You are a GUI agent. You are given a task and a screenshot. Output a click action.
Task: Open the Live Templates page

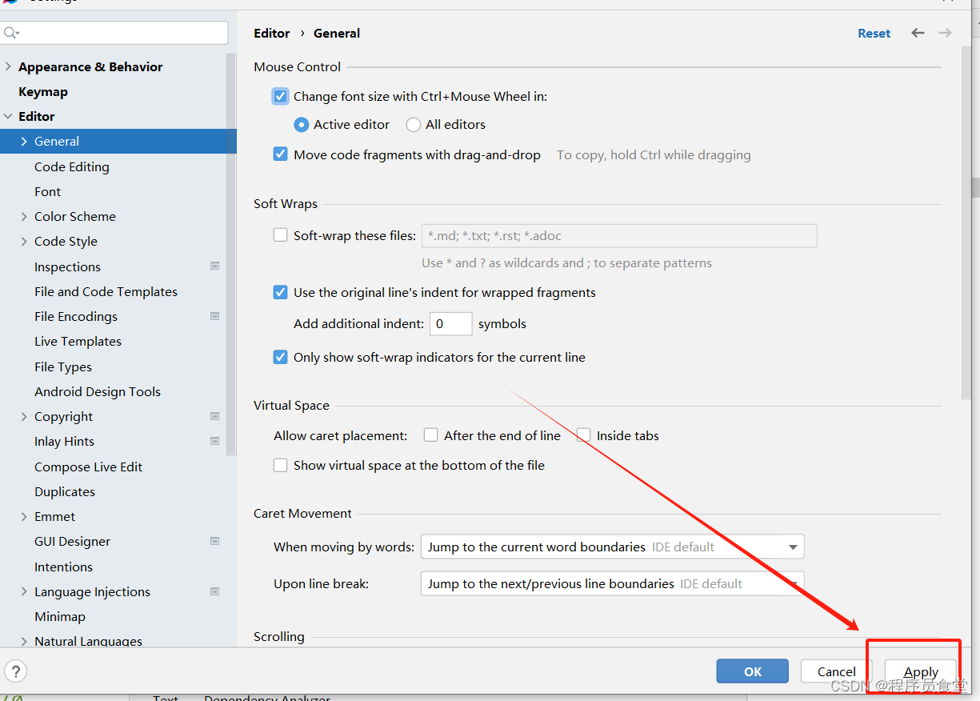click(78, 341)
